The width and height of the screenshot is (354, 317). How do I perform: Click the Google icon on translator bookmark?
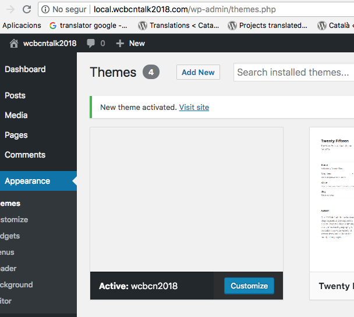(x=53, y=26)
